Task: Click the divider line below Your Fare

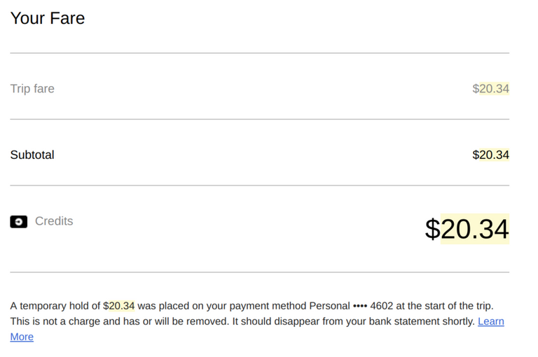Action: [x=259, y=53]
